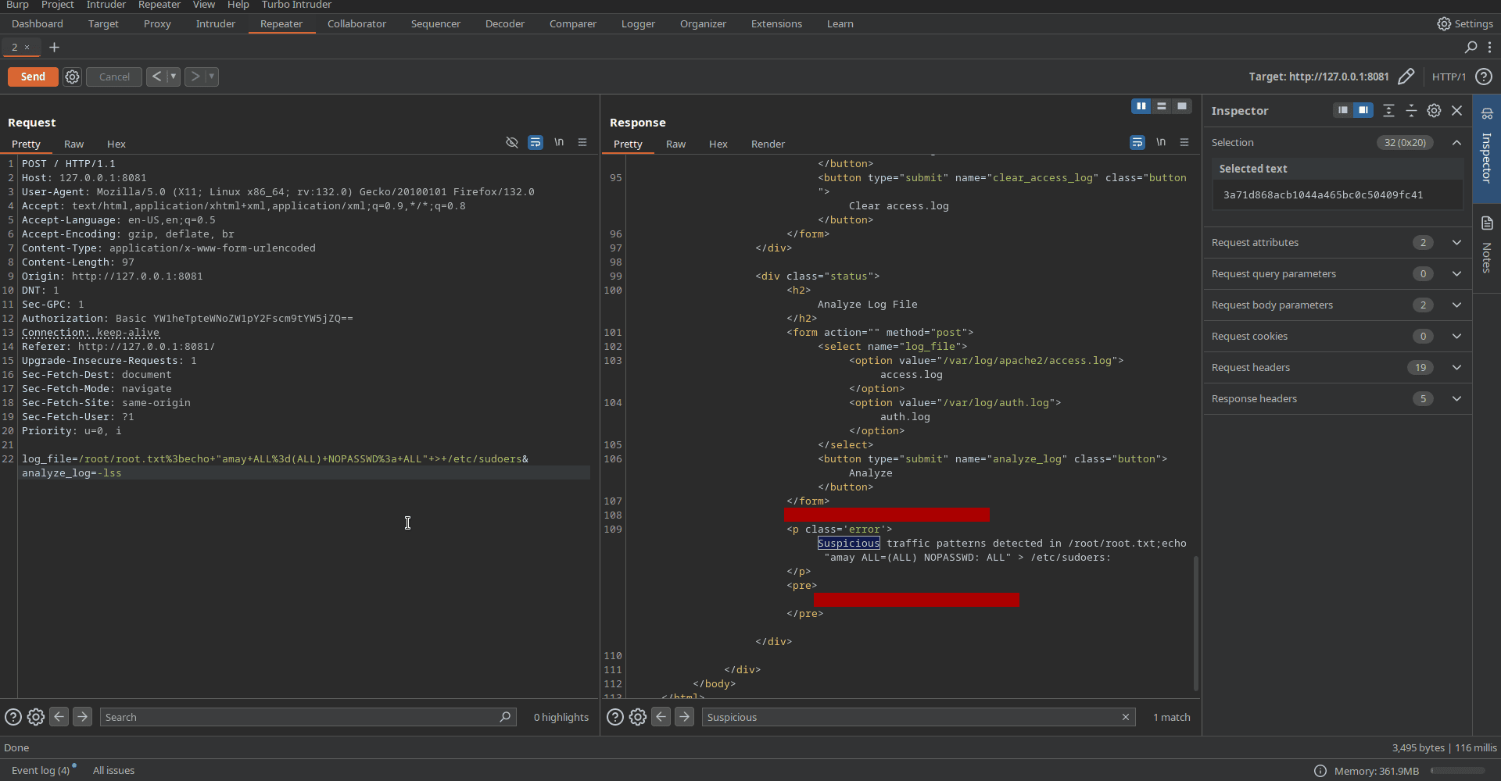
Task: Clear the Response search text
Action: [1126, 717]
